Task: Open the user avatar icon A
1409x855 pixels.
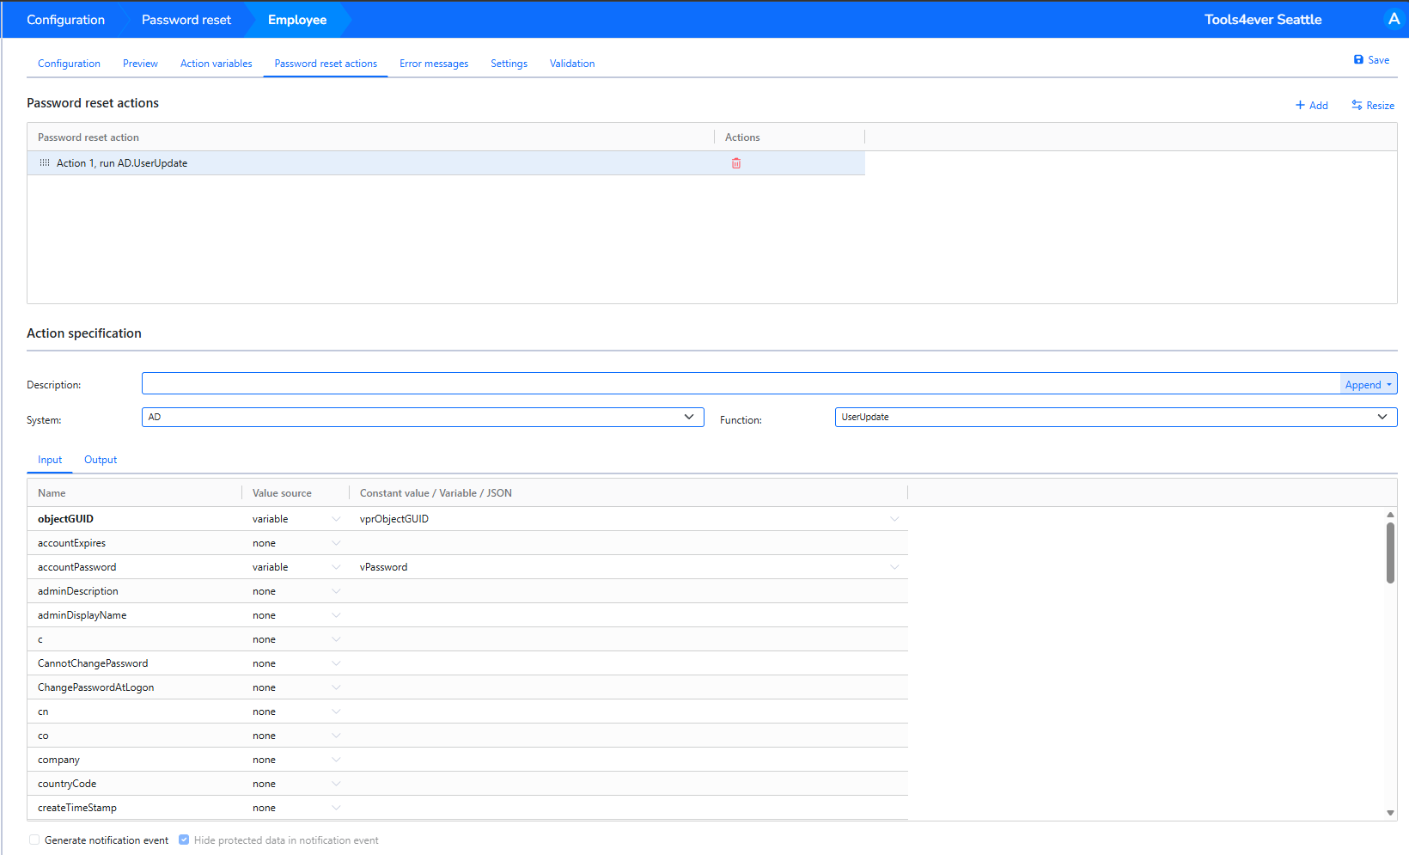Action: tap(1394, 19)
